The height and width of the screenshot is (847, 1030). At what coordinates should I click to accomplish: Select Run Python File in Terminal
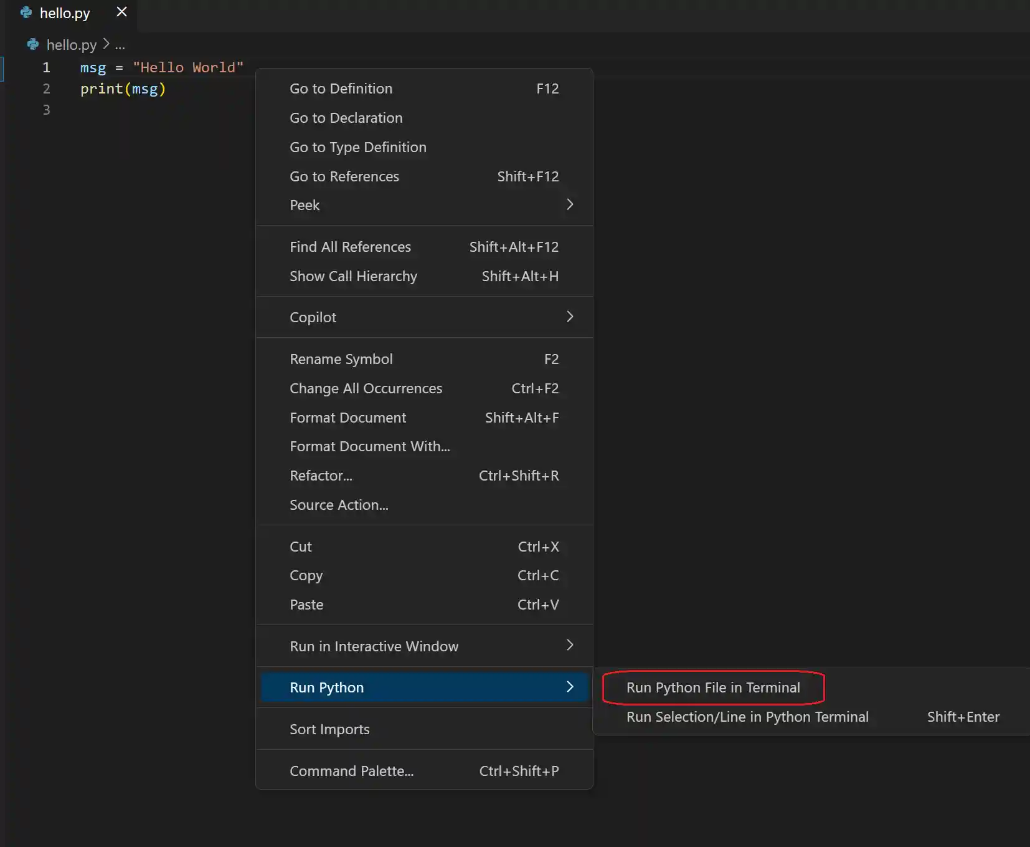(x=712, y=687)
